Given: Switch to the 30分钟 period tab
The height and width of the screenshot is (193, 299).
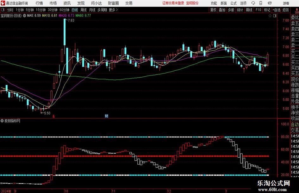Looking at the screenshot, I should point(53,10).
